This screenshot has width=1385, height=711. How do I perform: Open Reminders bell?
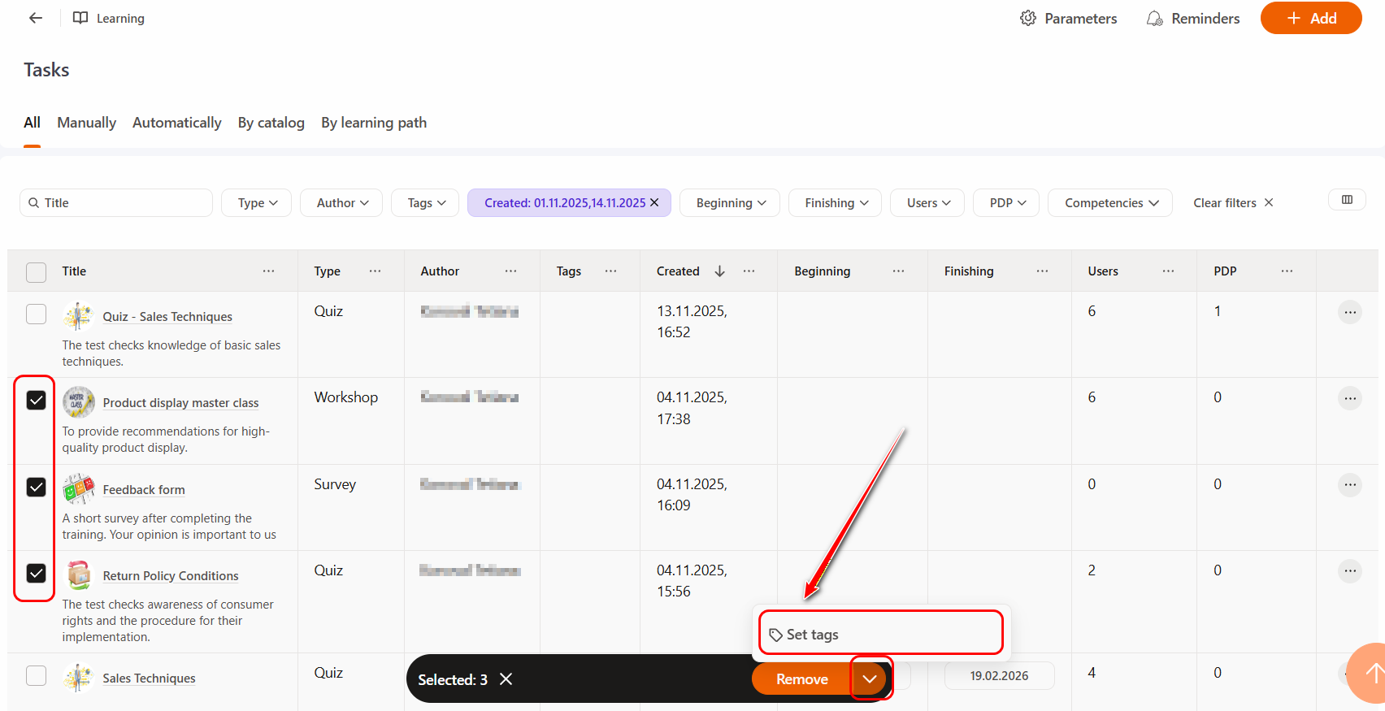click(1193, 18)
